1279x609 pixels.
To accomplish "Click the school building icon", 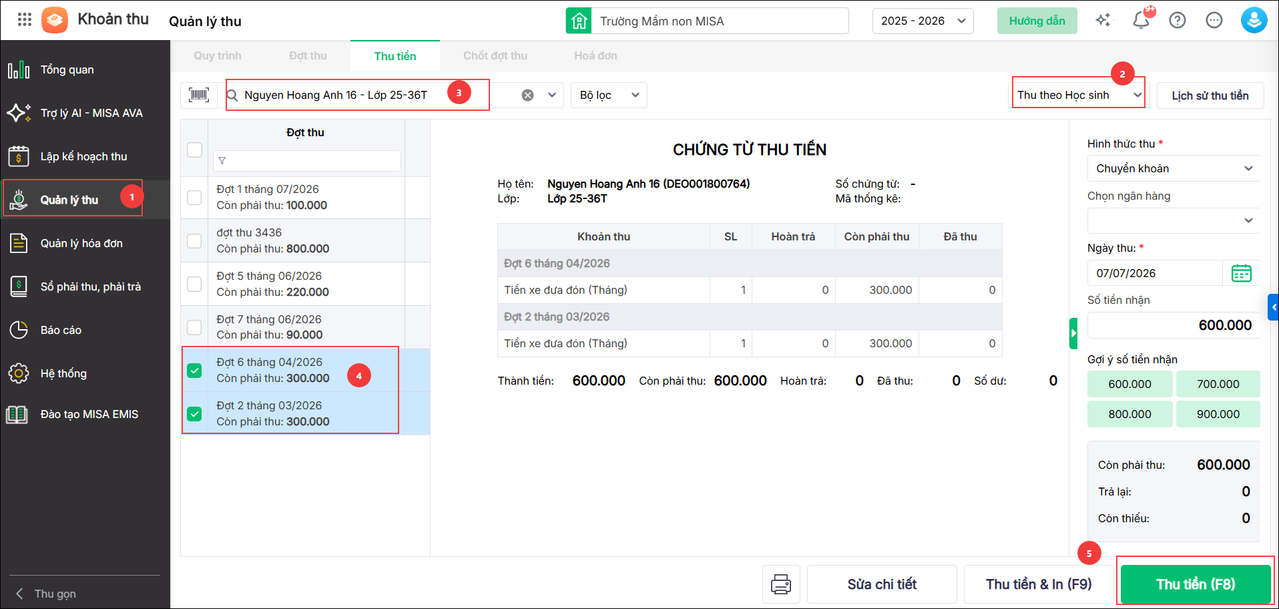I will 579,21.
